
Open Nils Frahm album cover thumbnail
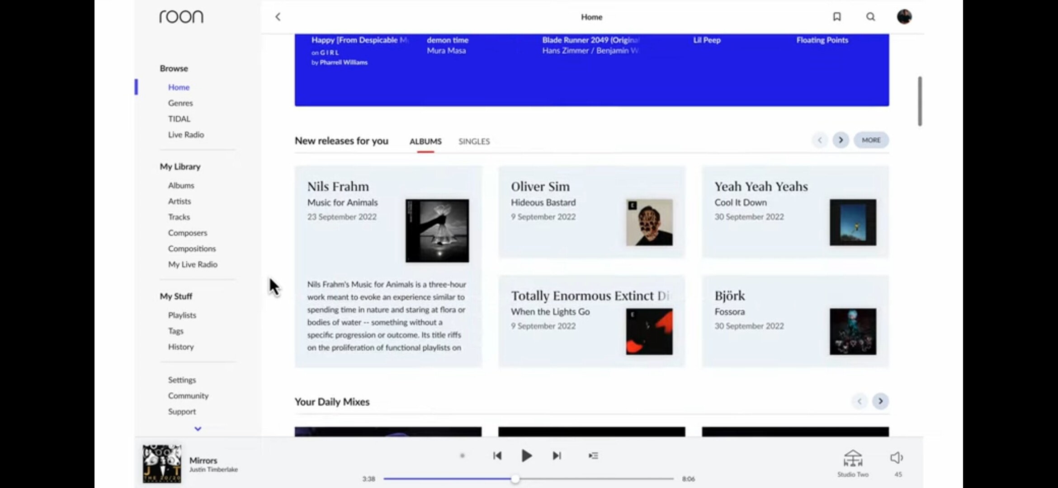[437, 230]
